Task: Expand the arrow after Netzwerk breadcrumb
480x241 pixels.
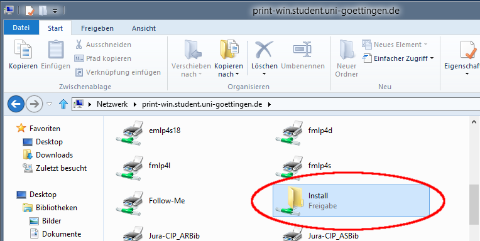Action: 134,104
